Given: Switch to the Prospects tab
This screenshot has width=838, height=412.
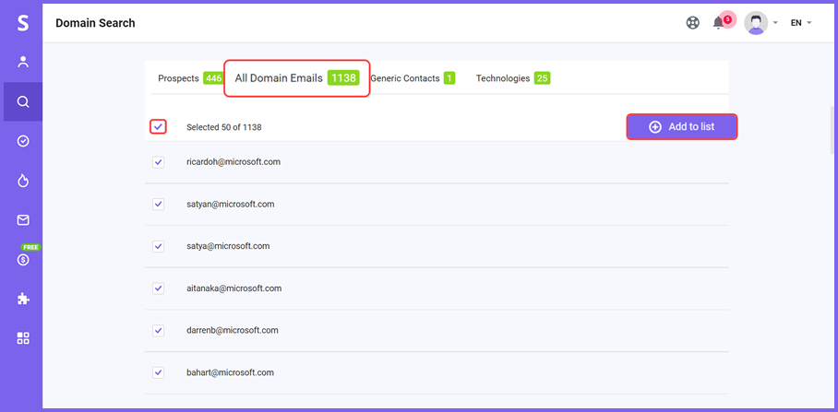Looking at the screenshot, I should tap(190, 78).
